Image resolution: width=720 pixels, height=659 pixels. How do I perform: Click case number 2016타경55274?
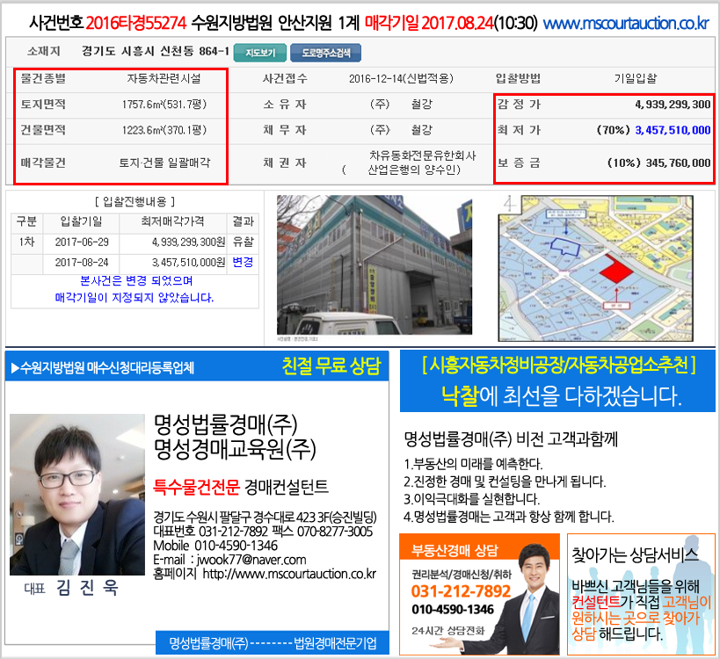pos(136,23)
